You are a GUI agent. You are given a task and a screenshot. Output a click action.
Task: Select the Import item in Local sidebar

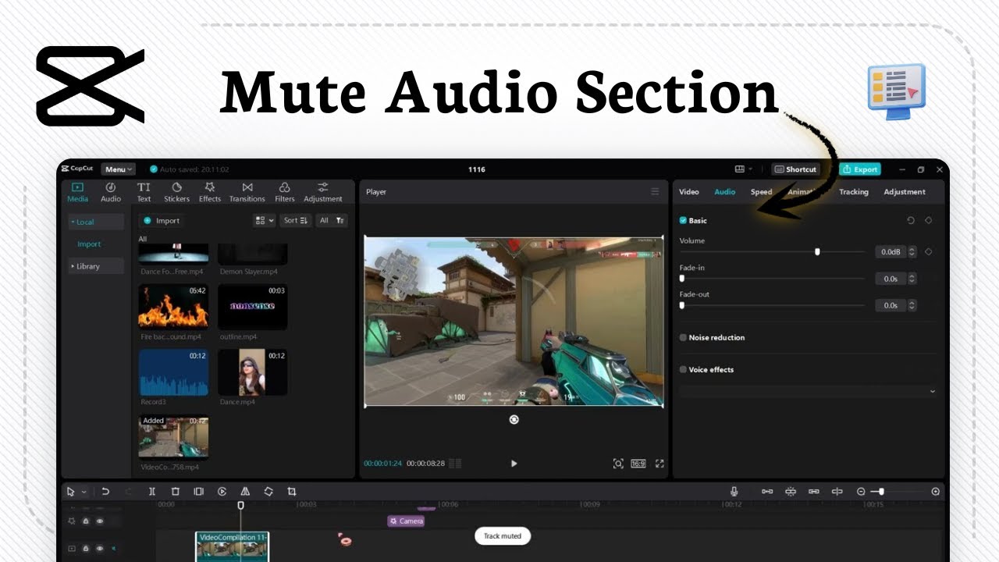tap(89, 244)
